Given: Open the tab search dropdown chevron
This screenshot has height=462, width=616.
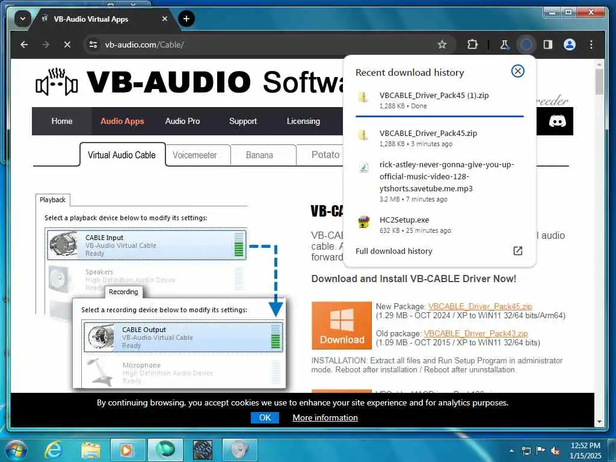Looking at the screenshot, I should [x=23, y=19].
